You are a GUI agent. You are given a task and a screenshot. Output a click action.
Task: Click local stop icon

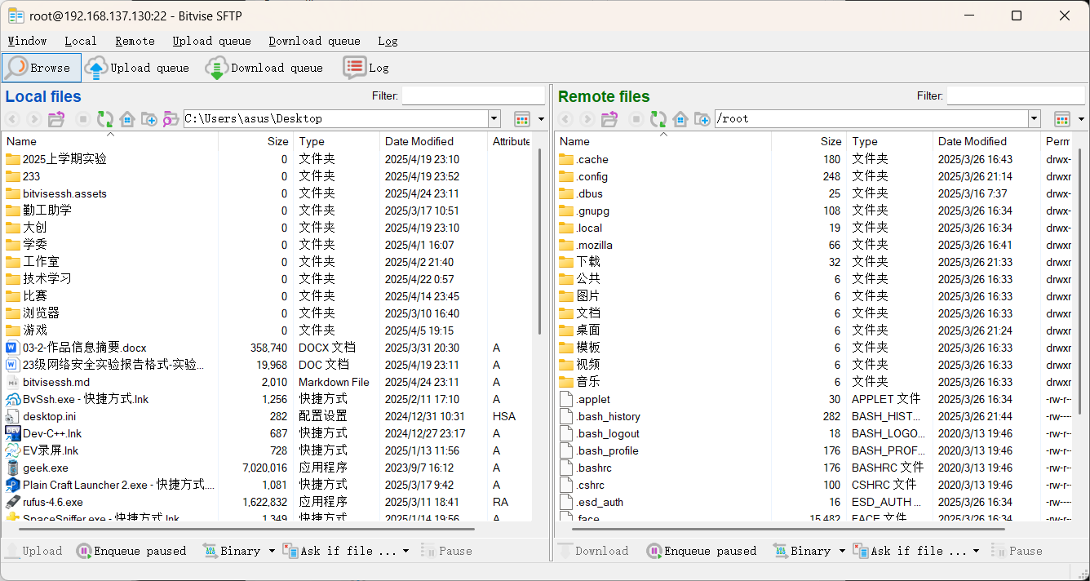(82, 119)
